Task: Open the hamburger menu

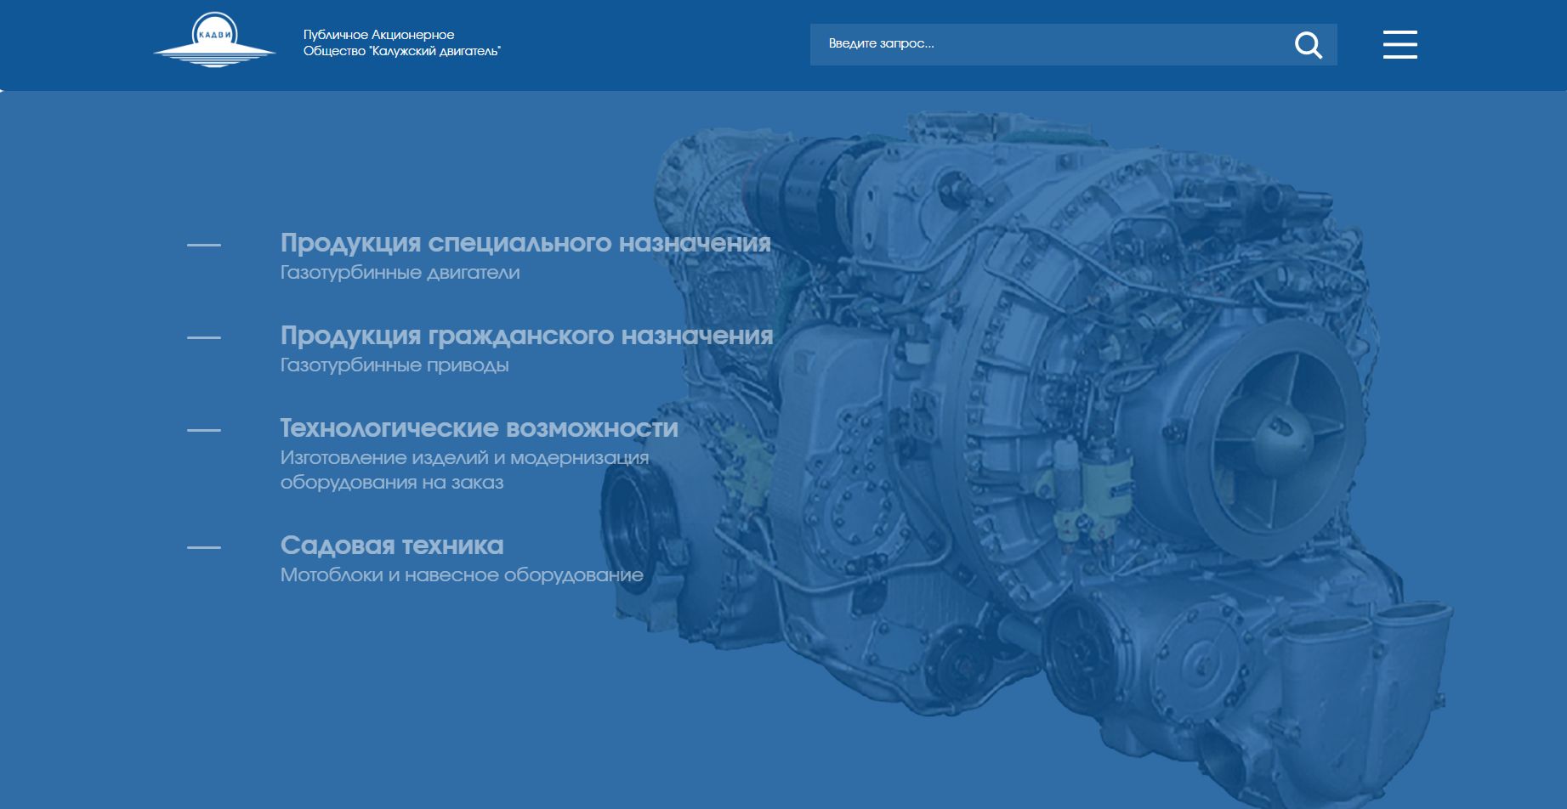Action: pos(1400,45)
